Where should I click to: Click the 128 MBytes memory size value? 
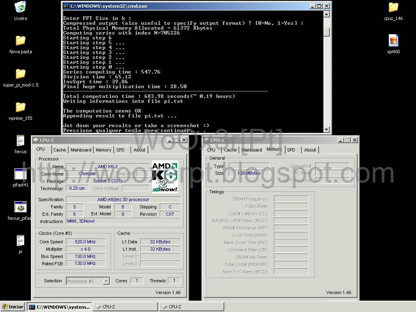(249, 173)
